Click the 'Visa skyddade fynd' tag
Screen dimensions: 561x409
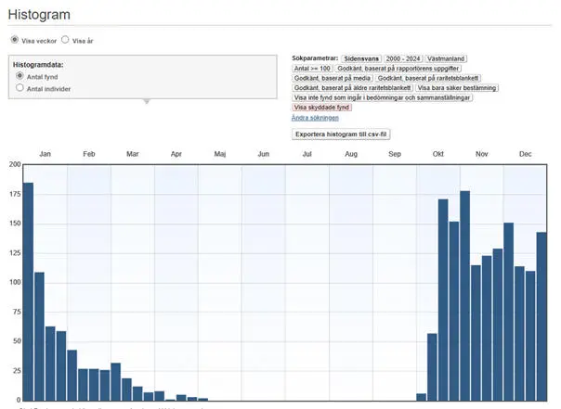(x=323, y=108)
